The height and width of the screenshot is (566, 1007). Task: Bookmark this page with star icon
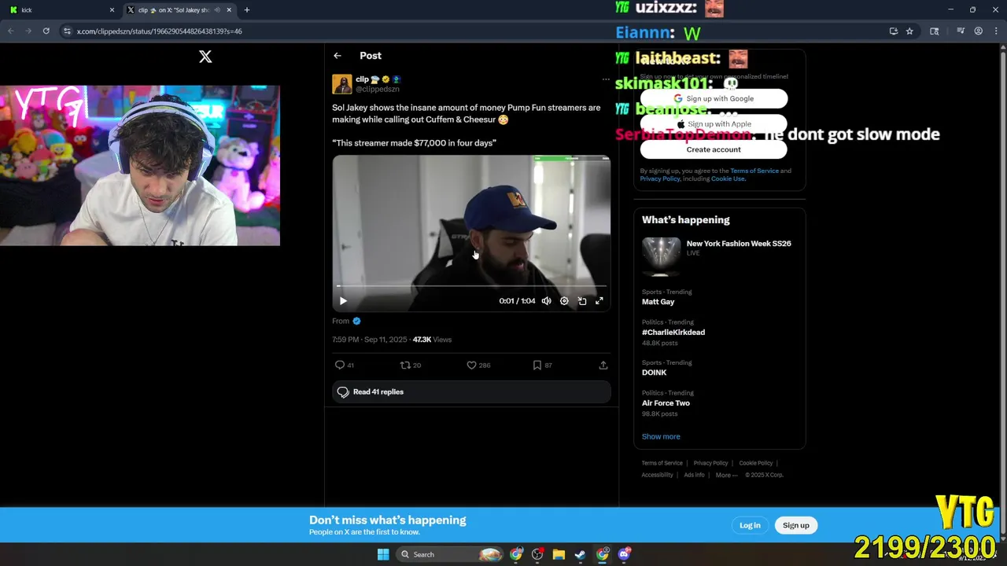pos(909,31)
